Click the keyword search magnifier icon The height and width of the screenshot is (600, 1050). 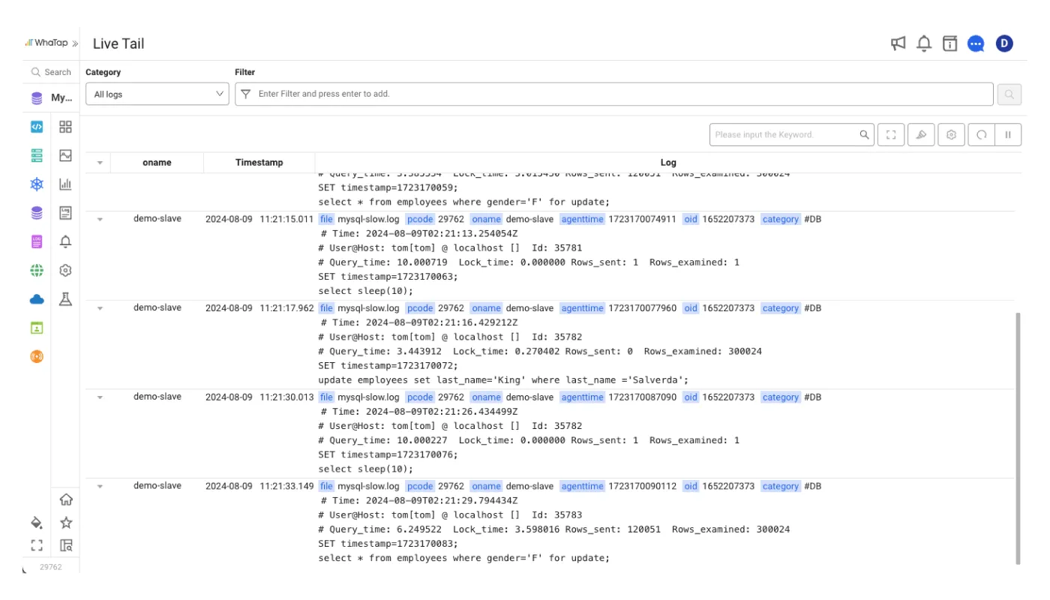pos(865,135)
